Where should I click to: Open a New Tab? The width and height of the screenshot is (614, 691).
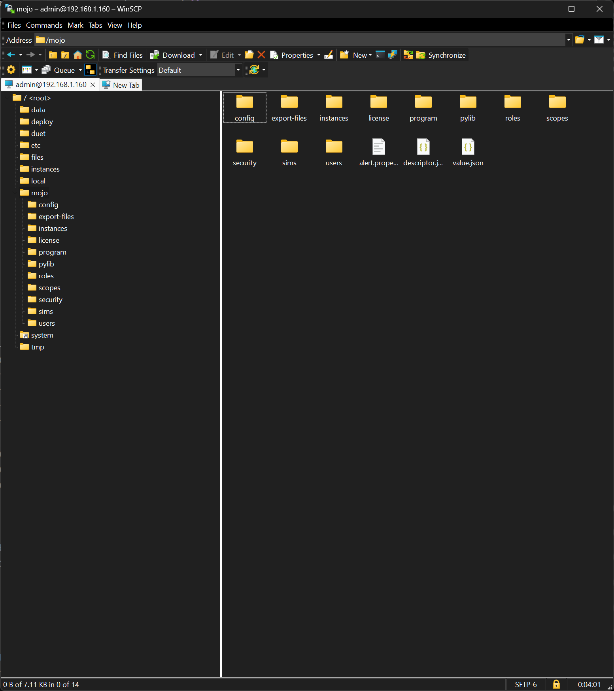[x=121, y=85]
